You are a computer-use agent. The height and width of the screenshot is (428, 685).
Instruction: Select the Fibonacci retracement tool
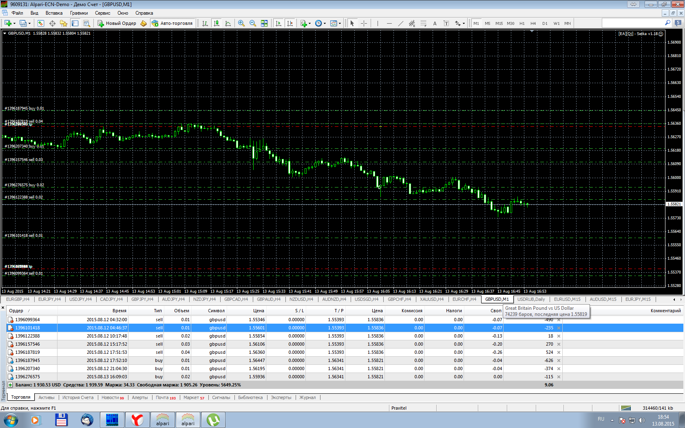(423, 23)
